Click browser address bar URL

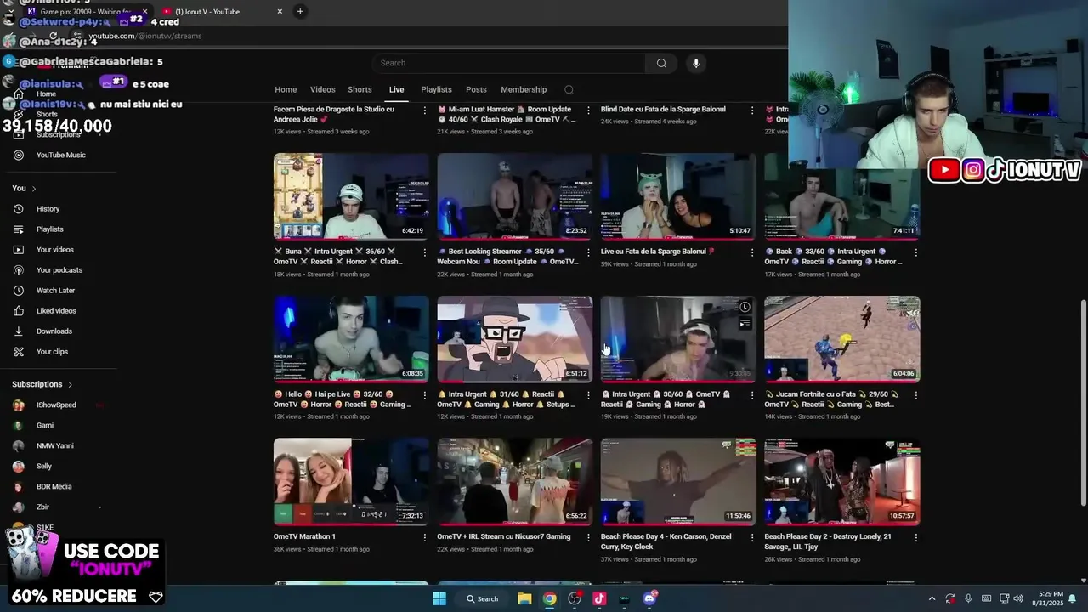click(144, 36)
